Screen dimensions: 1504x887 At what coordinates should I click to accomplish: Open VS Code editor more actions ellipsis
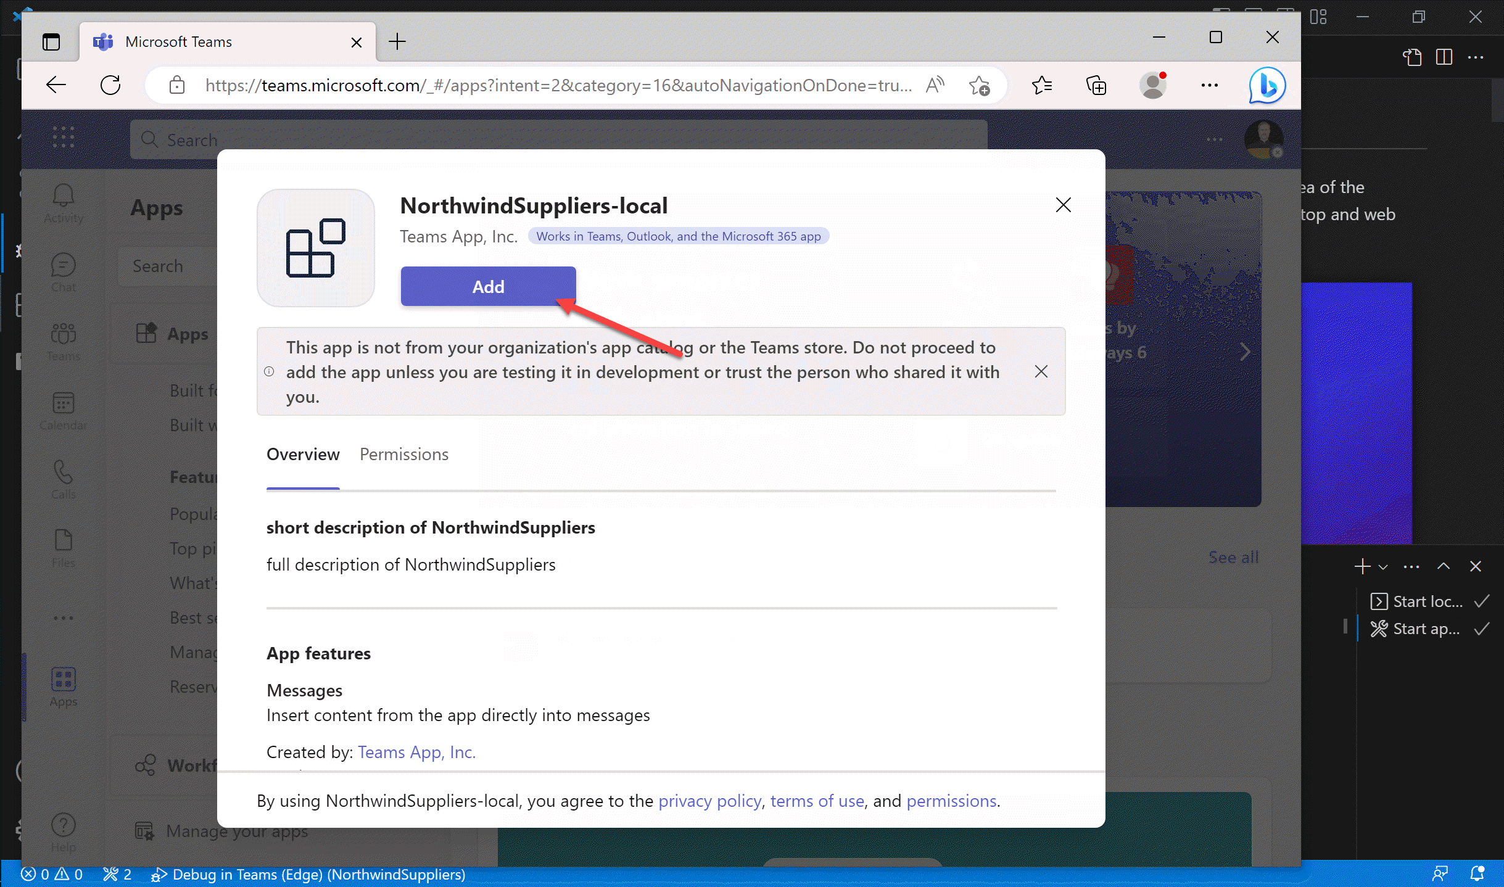(1476, 57)
